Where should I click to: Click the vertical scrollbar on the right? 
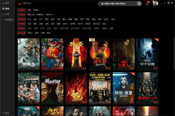(174, 54)
